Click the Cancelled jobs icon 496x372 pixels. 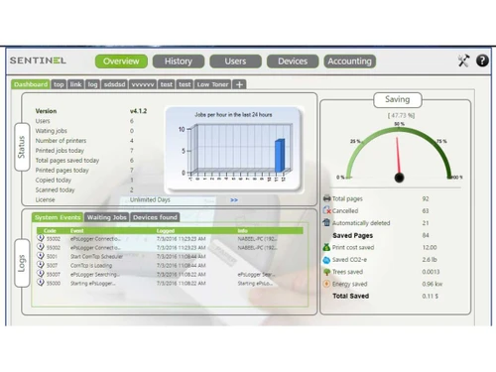click(x=326, y=210)
